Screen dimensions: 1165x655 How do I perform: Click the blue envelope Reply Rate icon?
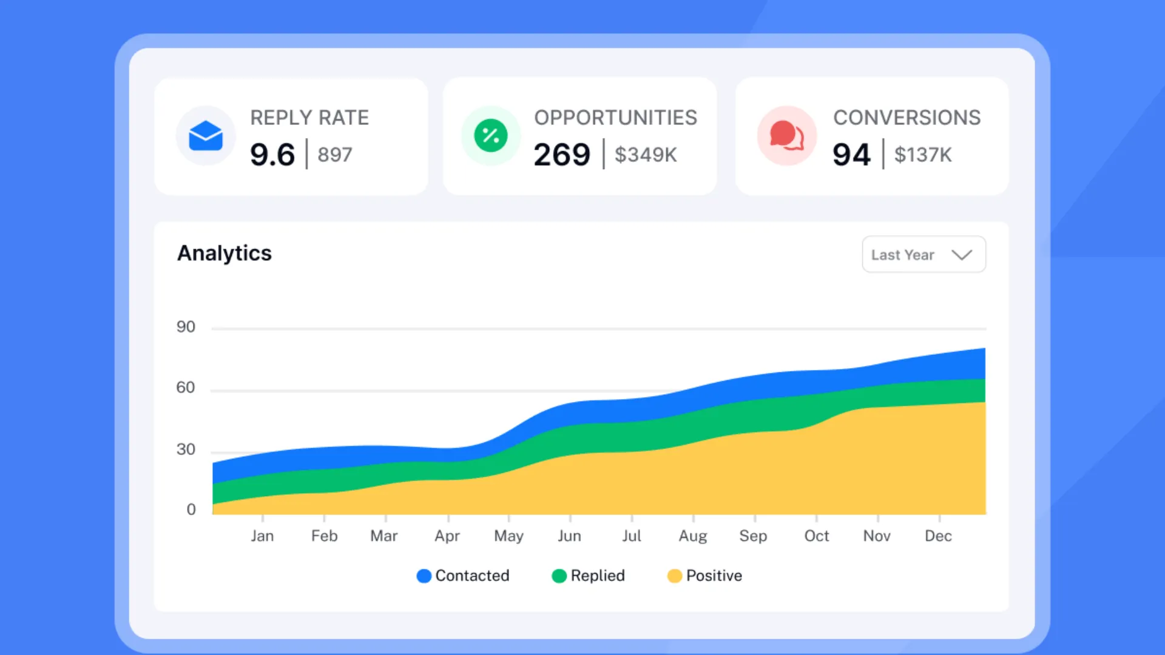point(206,136)
